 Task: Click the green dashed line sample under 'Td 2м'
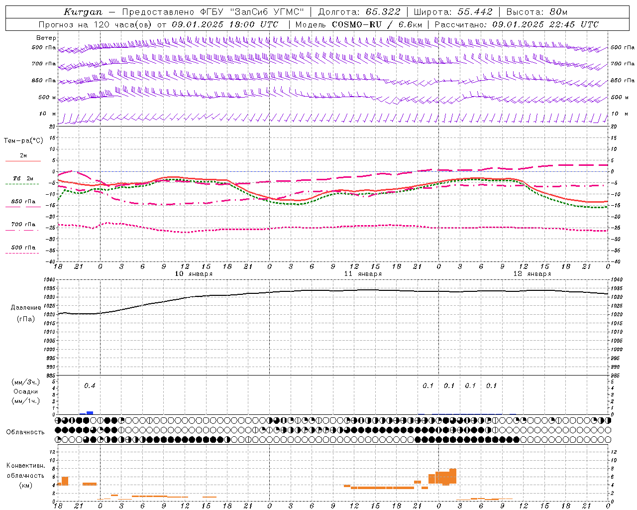[x=22, y=184]
